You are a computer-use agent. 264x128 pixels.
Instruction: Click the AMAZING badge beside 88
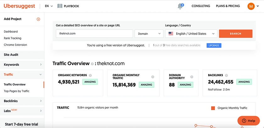click(x=185, y=85)
